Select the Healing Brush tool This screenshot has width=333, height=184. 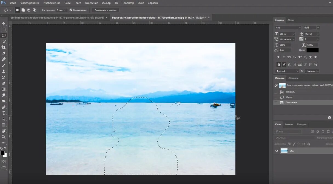pyautogui.click(x=4, y=59)
